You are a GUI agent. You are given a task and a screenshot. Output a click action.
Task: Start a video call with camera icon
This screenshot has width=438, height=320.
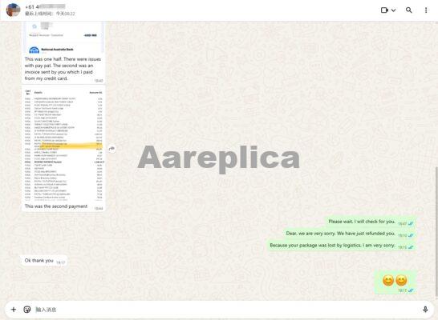384,10
